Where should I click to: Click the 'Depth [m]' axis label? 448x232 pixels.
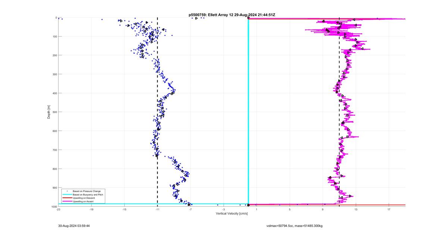pyautogui.click(x=49, y=112)
